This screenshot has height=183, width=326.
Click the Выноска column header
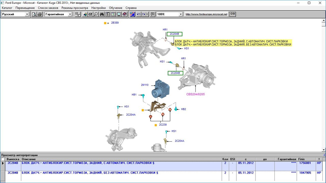tap(13, 159)
